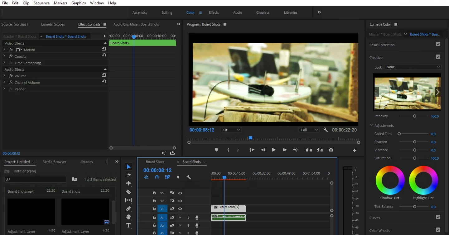Image resolution: width=449 pixels, height=235 pixels.
Task: Toggle V2 track output eye icon
Action: coord(180,201)
